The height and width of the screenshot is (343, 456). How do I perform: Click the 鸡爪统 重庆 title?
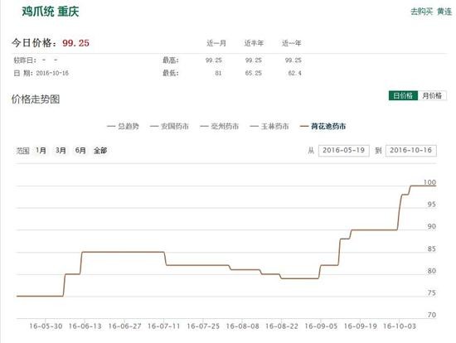(x=51, y=12)
